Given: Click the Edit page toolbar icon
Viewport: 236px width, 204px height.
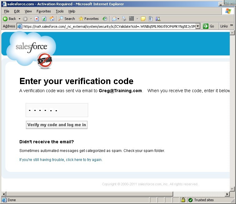Looking at the screenshot, I should point(132,19).
